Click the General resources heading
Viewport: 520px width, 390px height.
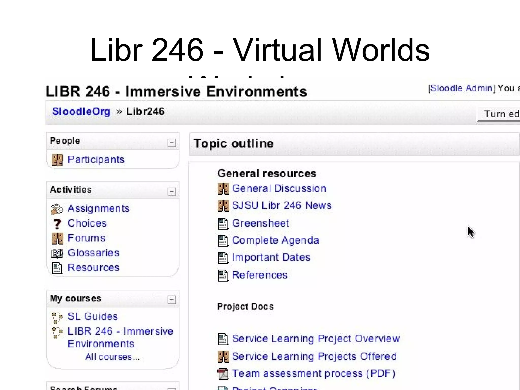(267, 174)
